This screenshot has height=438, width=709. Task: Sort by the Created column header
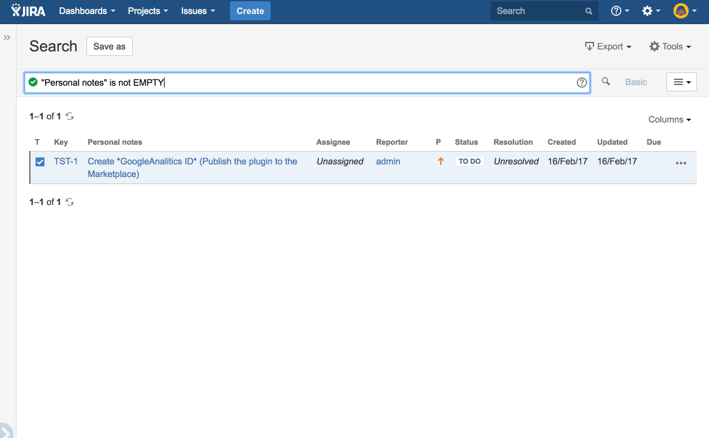(x=562, y=142)
